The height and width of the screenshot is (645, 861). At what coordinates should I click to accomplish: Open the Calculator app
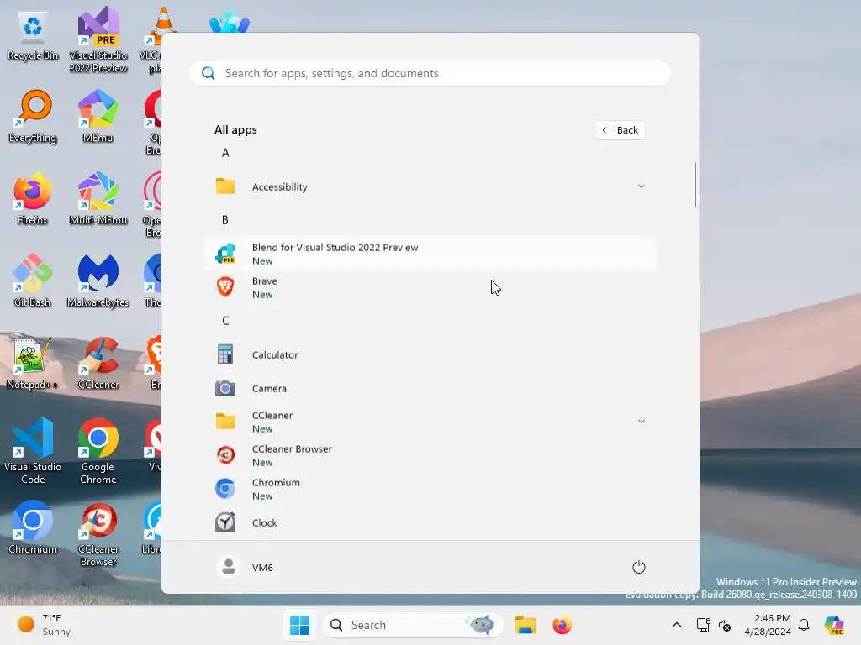click(430, 355)
